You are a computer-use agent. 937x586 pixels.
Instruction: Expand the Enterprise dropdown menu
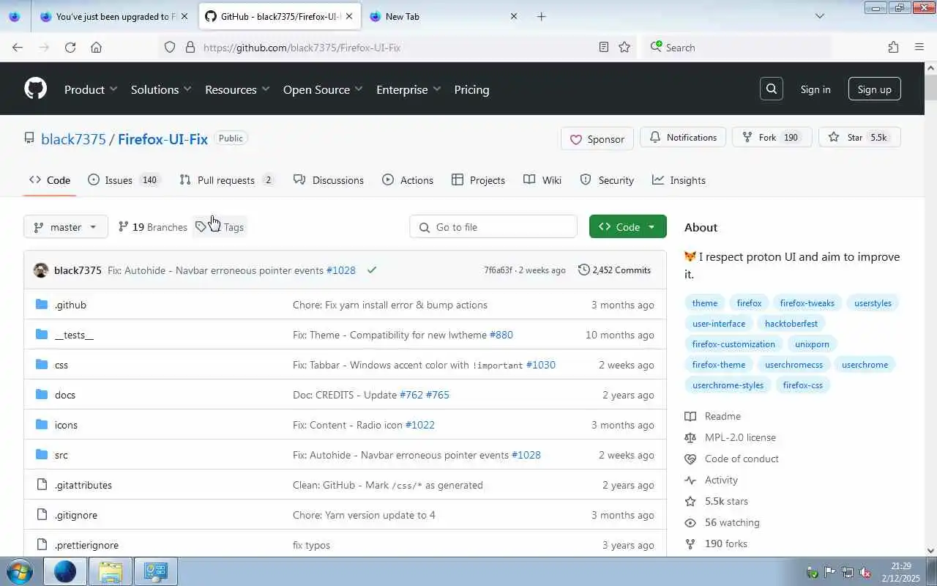pos(408,89)
